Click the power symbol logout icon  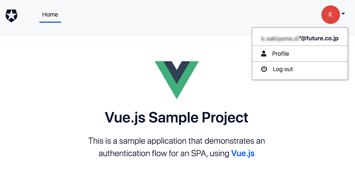(x=264, y=69)
